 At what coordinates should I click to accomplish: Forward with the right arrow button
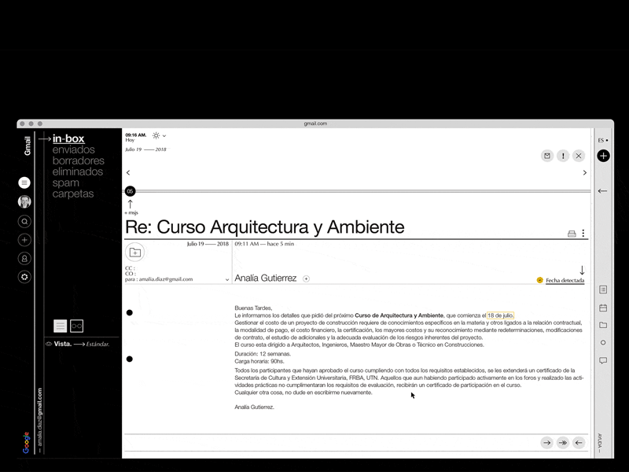tap(546, 443)
